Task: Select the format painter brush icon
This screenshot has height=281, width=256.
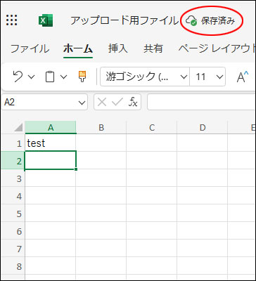Action: pos(82,77)
